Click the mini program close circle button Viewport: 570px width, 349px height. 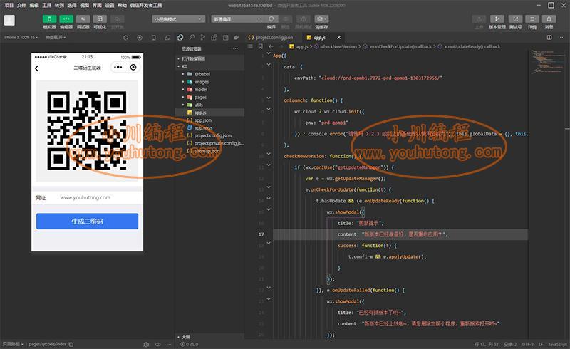coord(133,67)
